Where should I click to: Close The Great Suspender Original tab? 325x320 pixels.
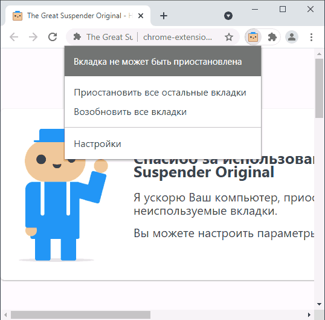[141, 16]
